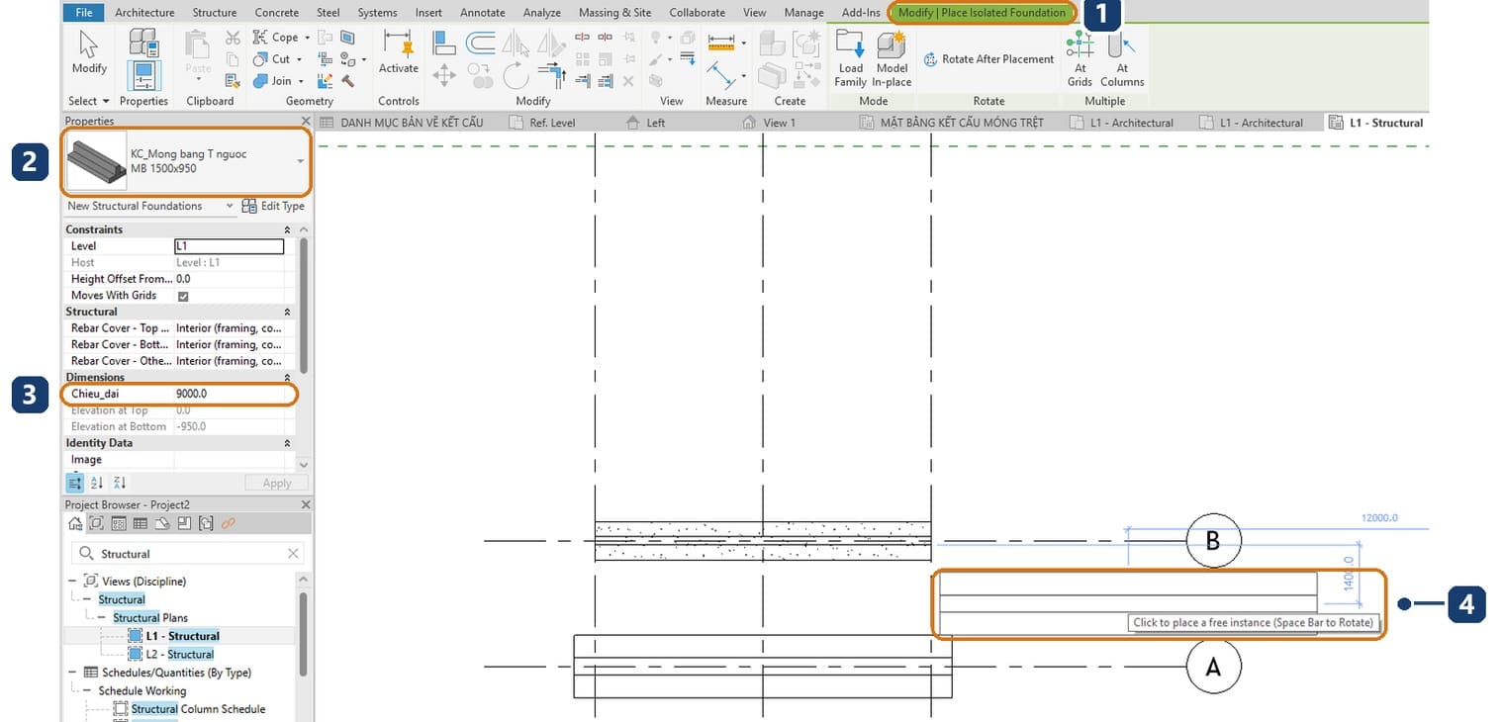Select Mirror - Pick Axis tool
This screenshot has width=1504, height=722.
pyautogui.click(x=517, y=42)
